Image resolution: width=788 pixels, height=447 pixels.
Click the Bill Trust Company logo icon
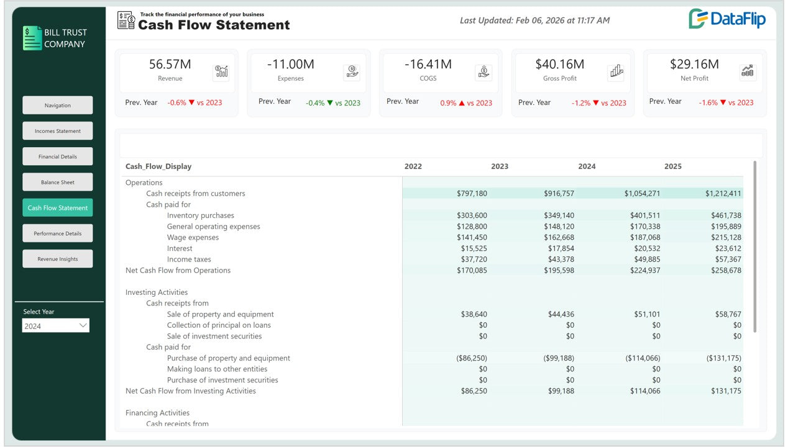coord(32,38)
